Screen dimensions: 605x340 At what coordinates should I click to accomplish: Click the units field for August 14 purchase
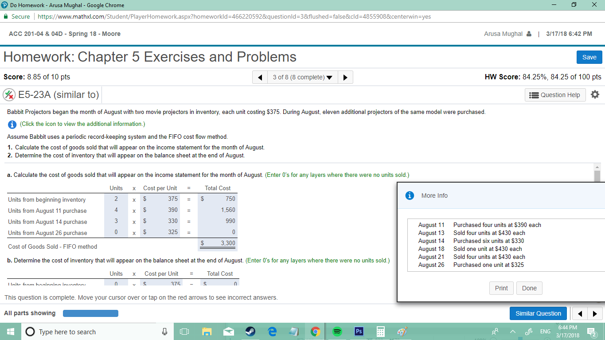click(116, 221)
